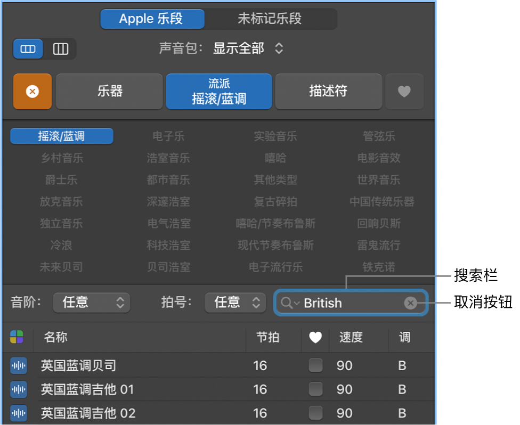Click the loop type color grid icon
The image size is (520, 425).
point(17,337)
